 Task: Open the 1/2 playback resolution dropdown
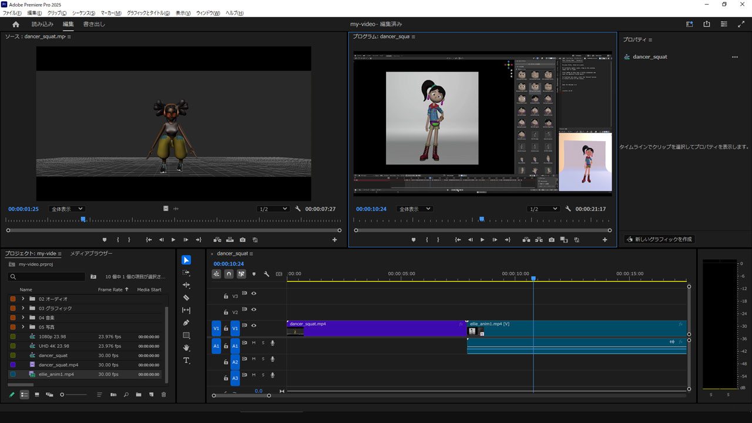coord(543,209)
